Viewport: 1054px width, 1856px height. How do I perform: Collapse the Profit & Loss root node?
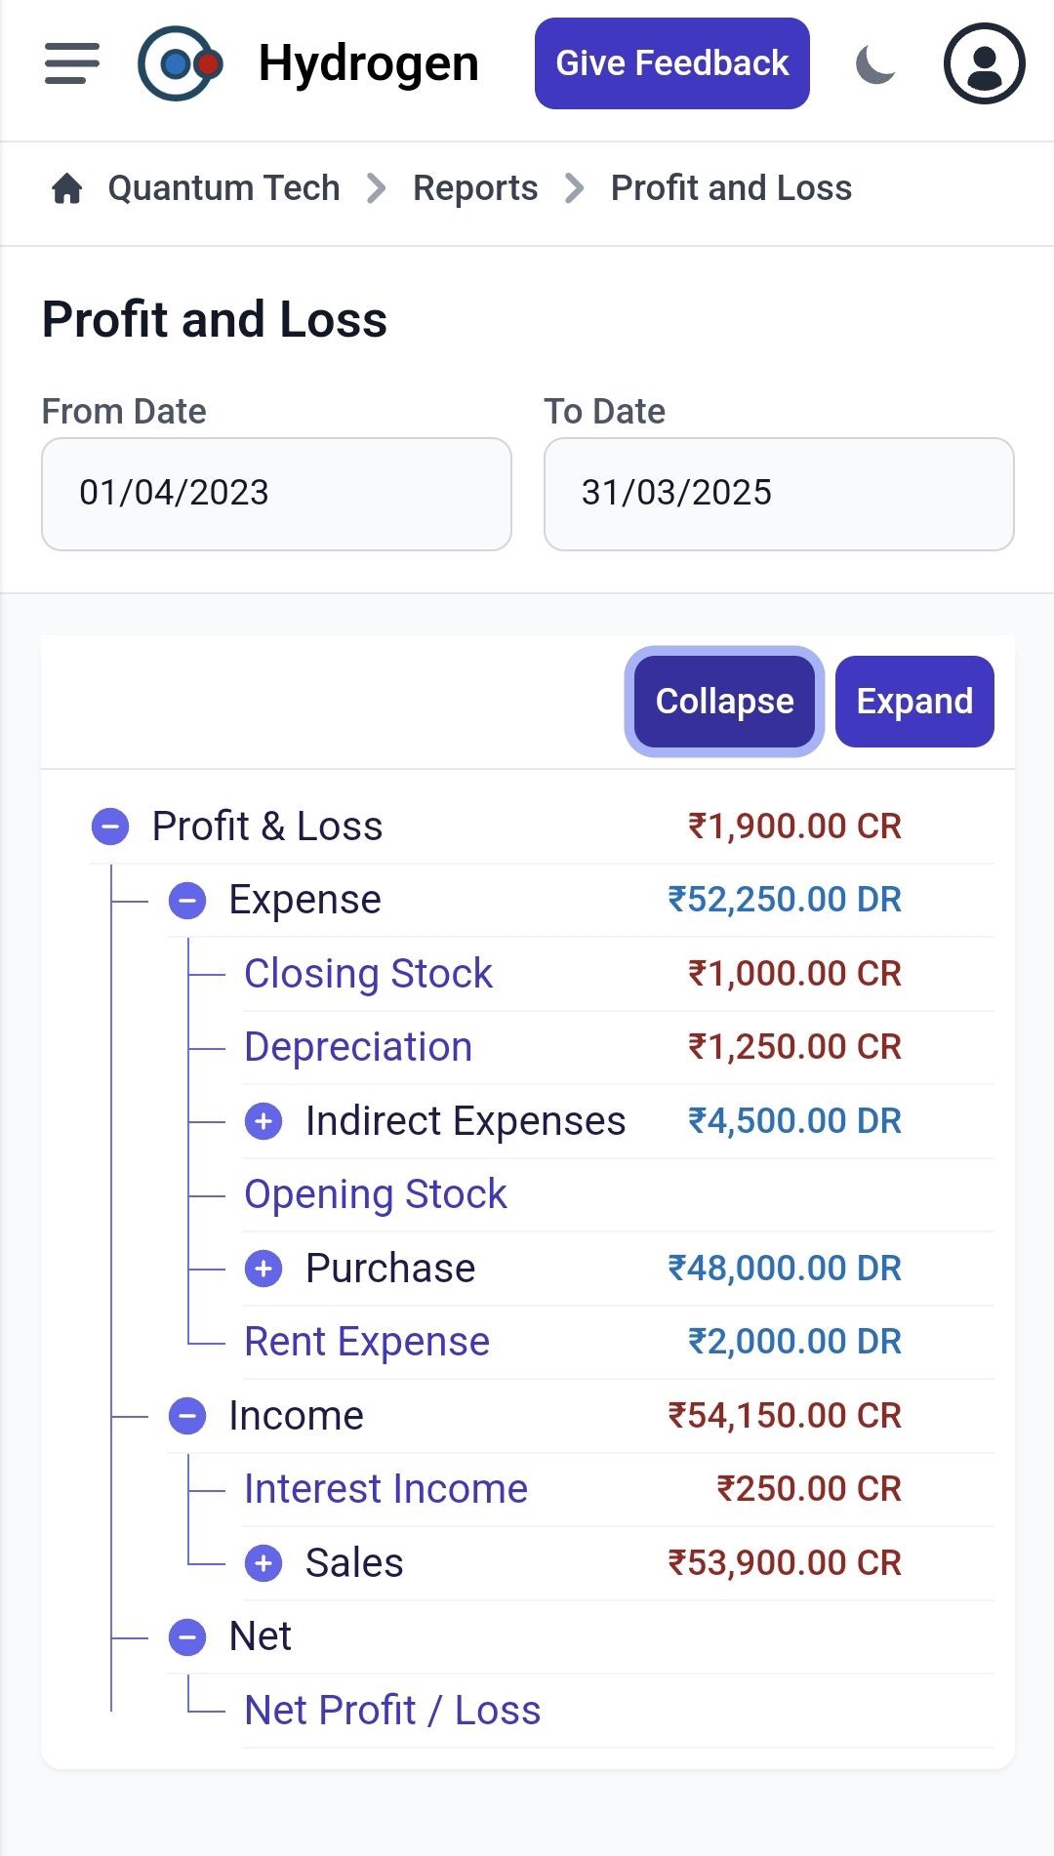[x=110, y=827]
